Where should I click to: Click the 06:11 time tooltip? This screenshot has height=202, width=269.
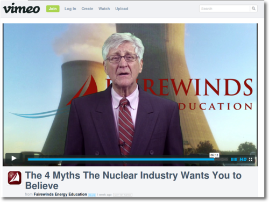(x=214, y=155)
